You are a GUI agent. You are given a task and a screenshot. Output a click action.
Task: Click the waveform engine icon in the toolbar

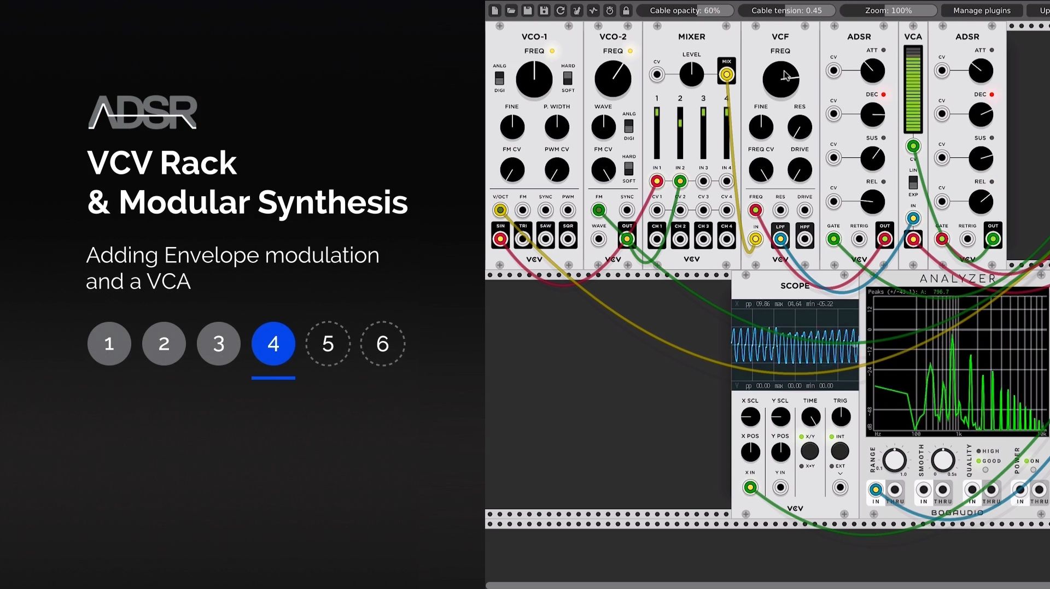593,10
